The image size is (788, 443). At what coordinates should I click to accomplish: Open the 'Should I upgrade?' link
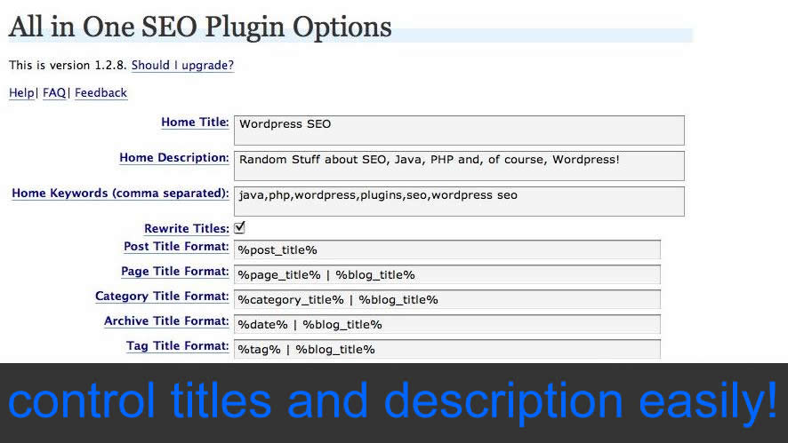(x=182, y=66)
